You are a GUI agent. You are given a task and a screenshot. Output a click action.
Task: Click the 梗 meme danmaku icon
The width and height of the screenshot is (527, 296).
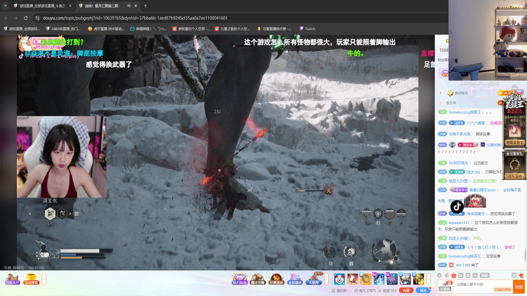click(x=468, y=275)
